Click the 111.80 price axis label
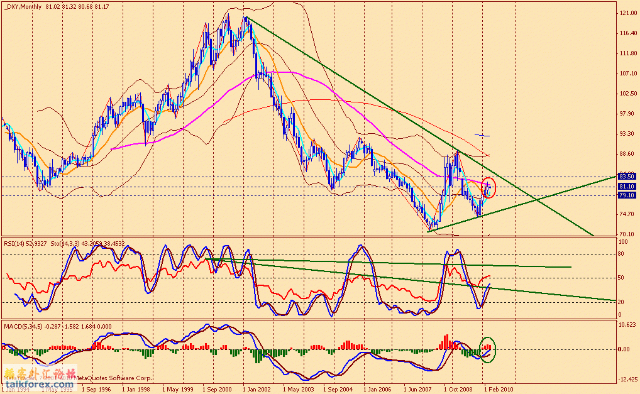Viewport: 640px width, 394px height. coord(628,53)
